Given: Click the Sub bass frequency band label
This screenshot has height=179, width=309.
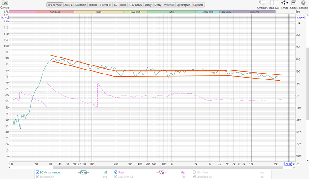Looking at the screenshot, I should pyautogui.click(x=55, y=12).
